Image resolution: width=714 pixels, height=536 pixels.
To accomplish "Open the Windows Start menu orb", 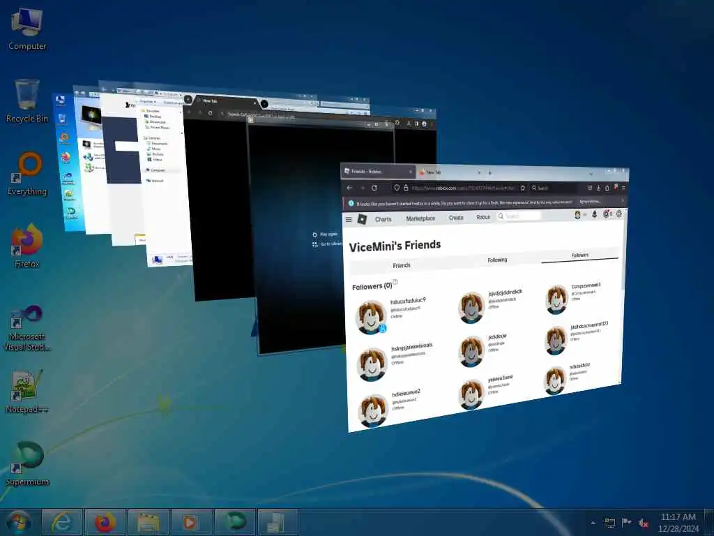I will [x=19, y=522].
